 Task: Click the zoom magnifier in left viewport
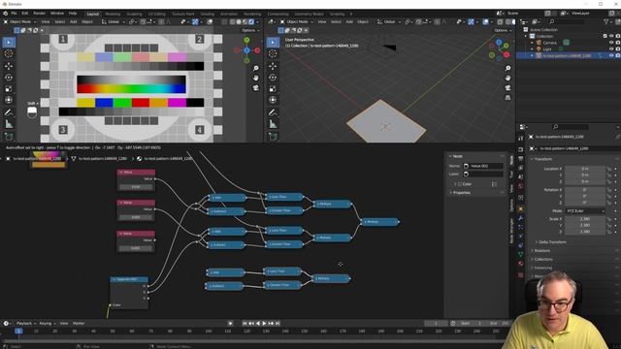pos(256,69)
